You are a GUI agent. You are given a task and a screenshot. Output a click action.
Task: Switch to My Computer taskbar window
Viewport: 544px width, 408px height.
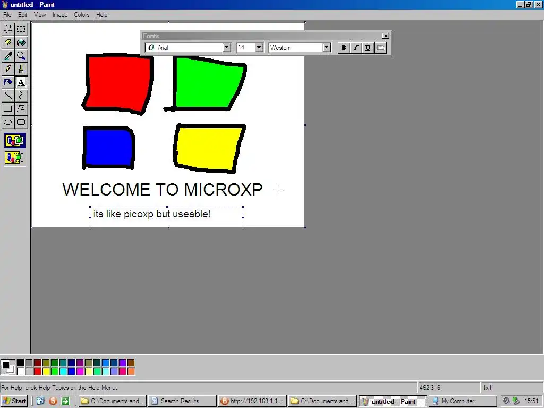click(x=463, y=401)
